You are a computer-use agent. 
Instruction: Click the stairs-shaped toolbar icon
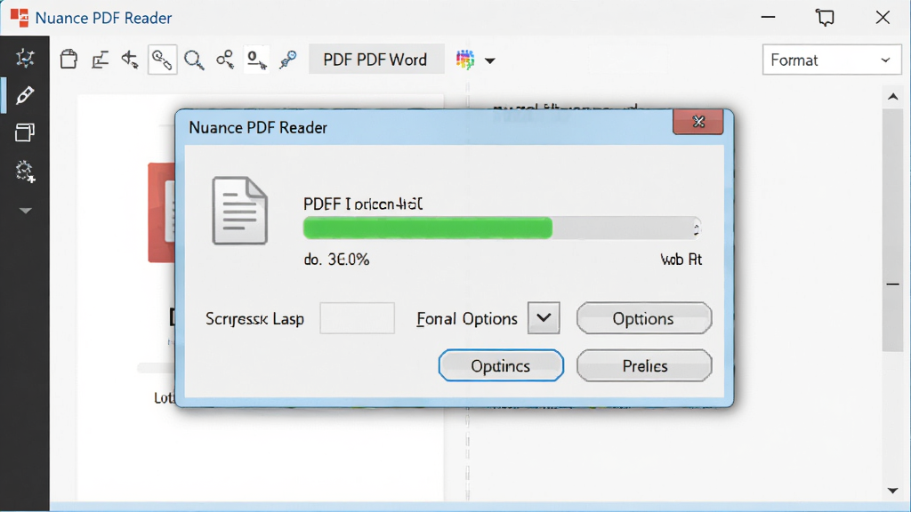[100, 60]
